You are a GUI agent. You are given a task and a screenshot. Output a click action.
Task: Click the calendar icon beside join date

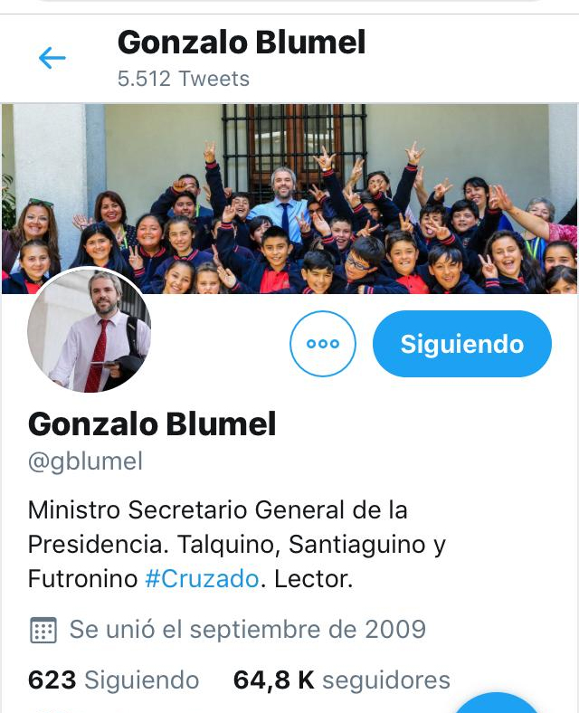pyautogui.click(x=43, y=631)
